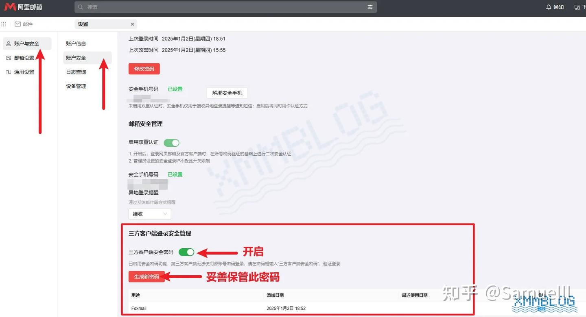
Task: Open the notification bell
Action: [x=549, y=7]
